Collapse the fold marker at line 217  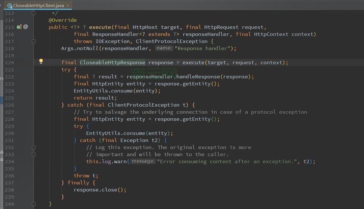[34, 41]
